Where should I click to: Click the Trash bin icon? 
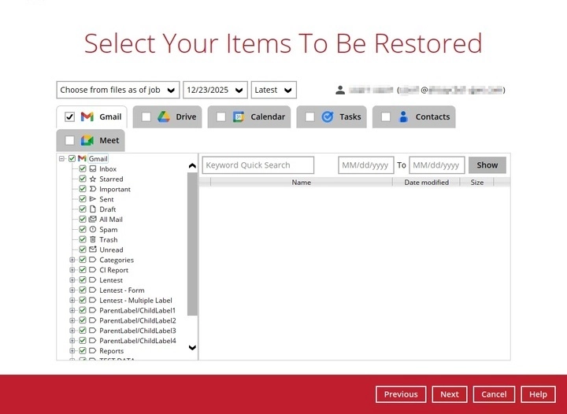point(93,239)
